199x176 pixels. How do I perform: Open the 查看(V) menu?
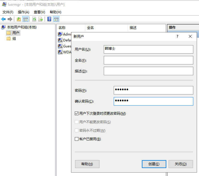click(x=40, y=12)
